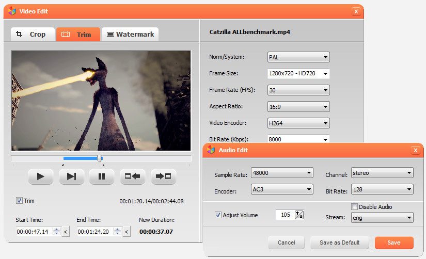
Task: Set the trim end marker button
Action: pyautogui.click(x=163, y=176)
